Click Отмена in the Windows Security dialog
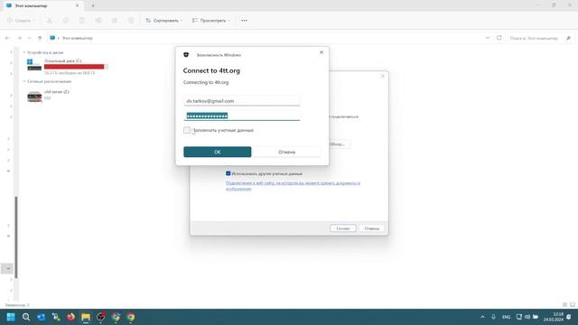 [x=286, y=152]
